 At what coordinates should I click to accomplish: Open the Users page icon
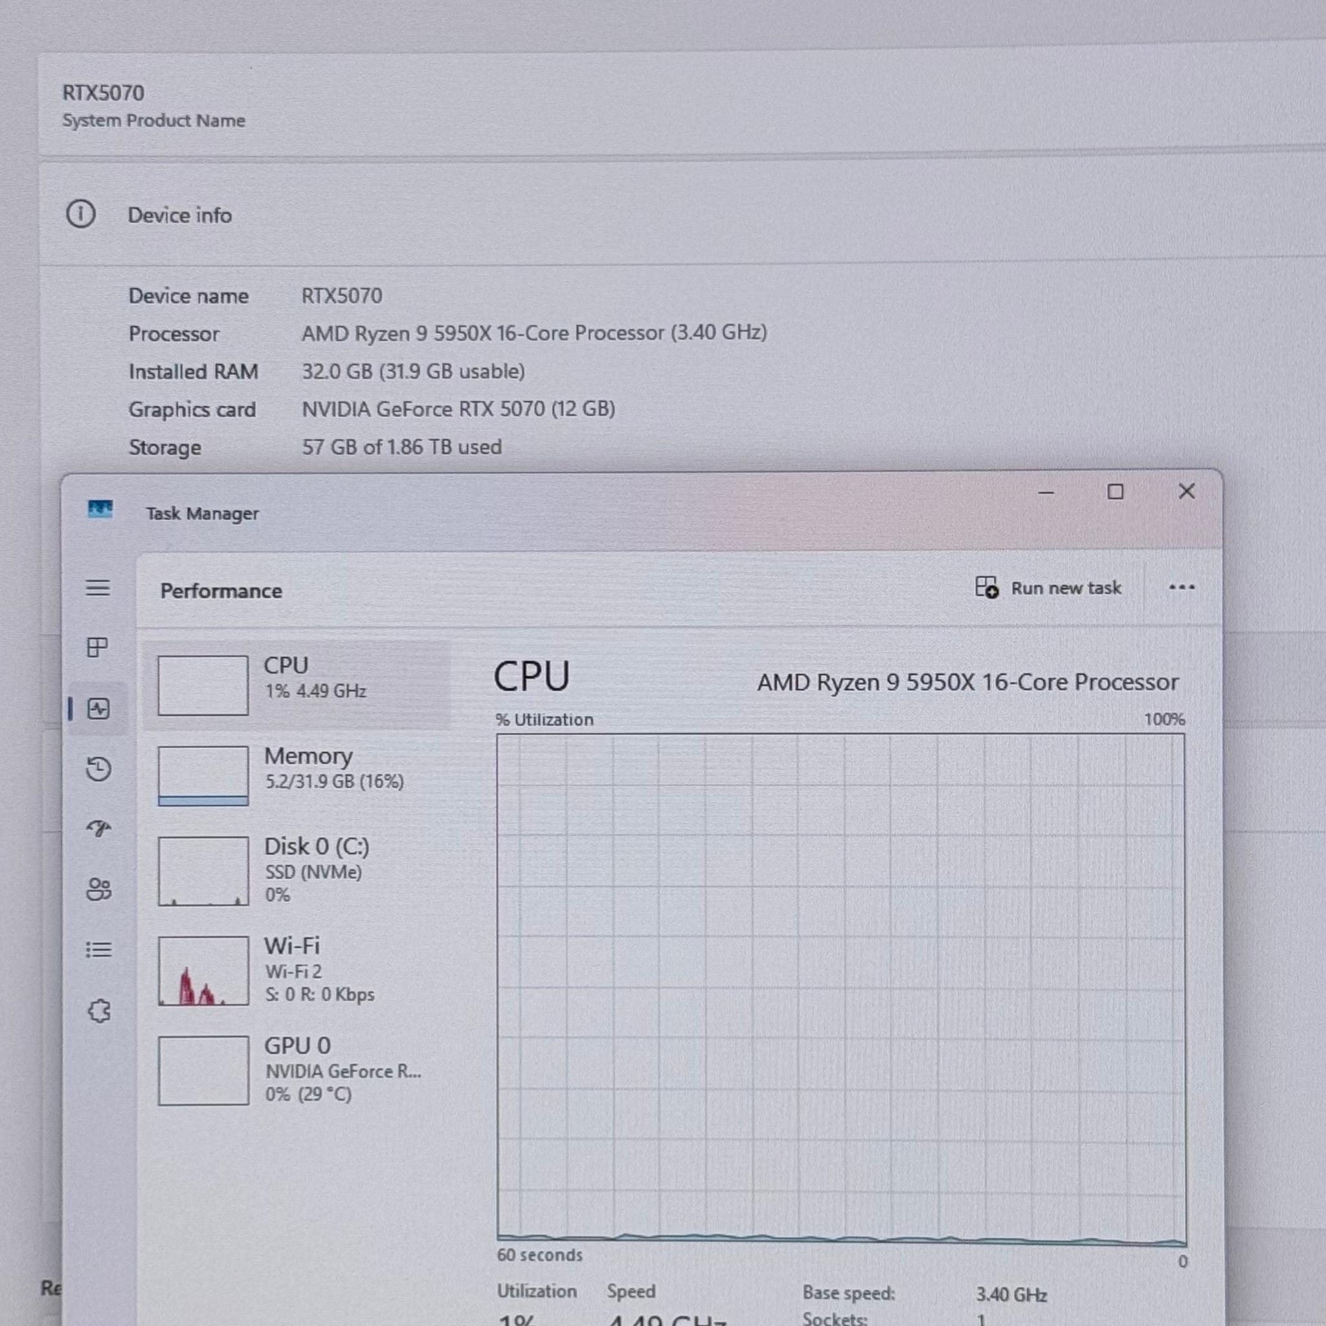point(99,890)
